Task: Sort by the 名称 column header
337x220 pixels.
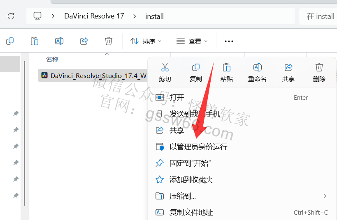Action: coord(52,60)
